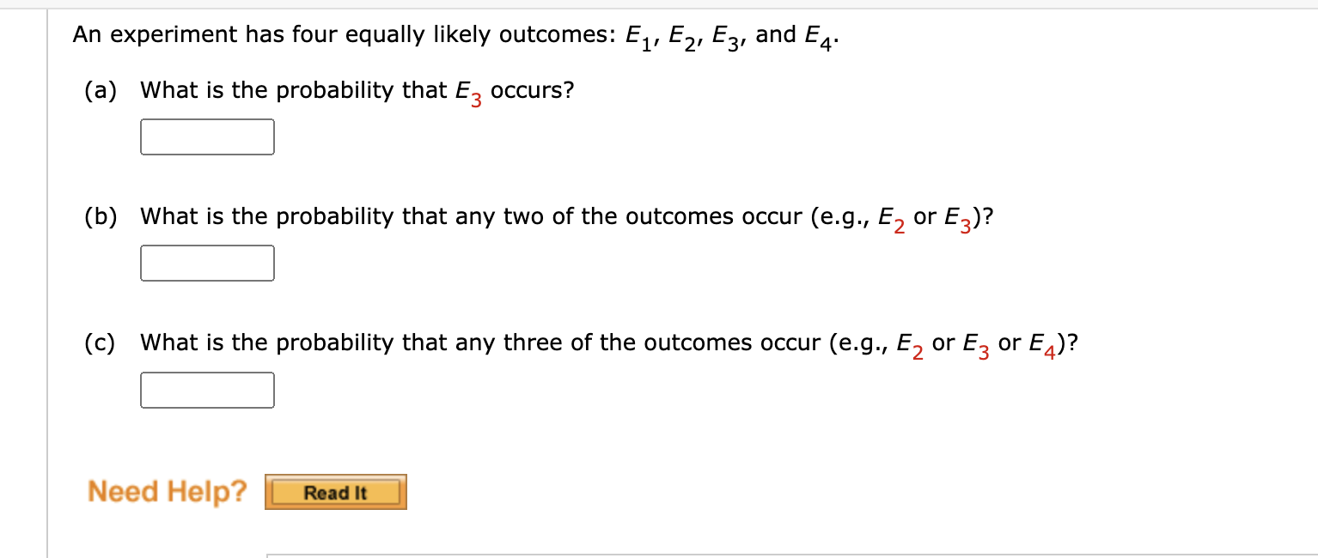The image size is (1318, 558).
Task: Click the text entry box for three-outcome probability
Action: tap(206, 390)
